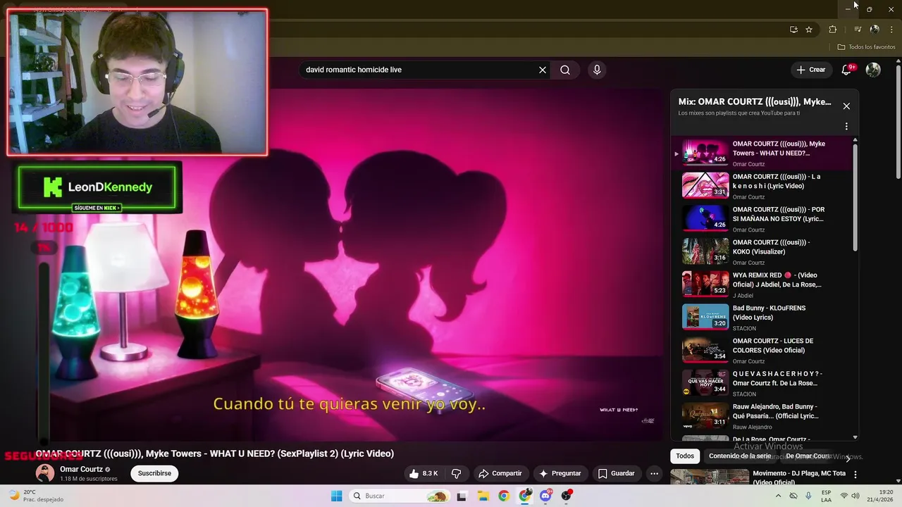Open File Explorer from the taskbar
This screenshot has height=507, width=902.
(x=483, y=496)
